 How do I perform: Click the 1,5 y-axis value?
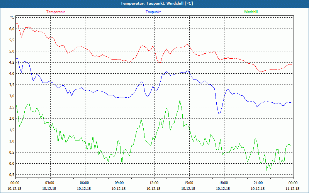click(12, 130)
